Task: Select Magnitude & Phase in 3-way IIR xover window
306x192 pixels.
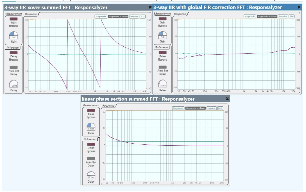Action: (x=118, y=17)
